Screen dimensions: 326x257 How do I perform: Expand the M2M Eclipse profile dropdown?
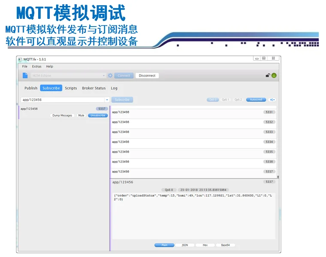(104, 75)
